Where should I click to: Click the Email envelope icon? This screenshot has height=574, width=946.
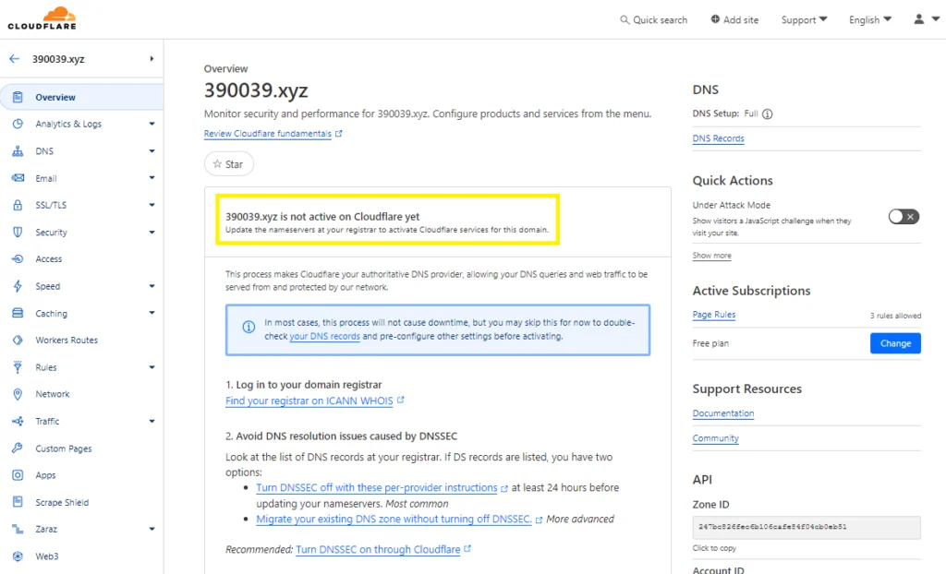click(18, 178)
